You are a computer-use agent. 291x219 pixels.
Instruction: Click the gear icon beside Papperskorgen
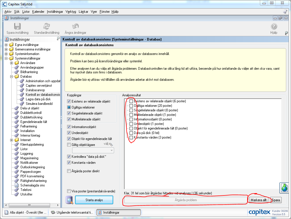tap(16, 172)
